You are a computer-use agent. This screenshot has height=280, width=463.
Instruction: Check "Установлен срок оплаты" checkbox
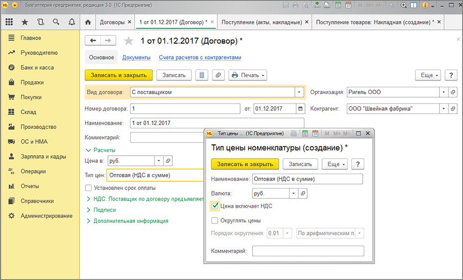[88, 188]
